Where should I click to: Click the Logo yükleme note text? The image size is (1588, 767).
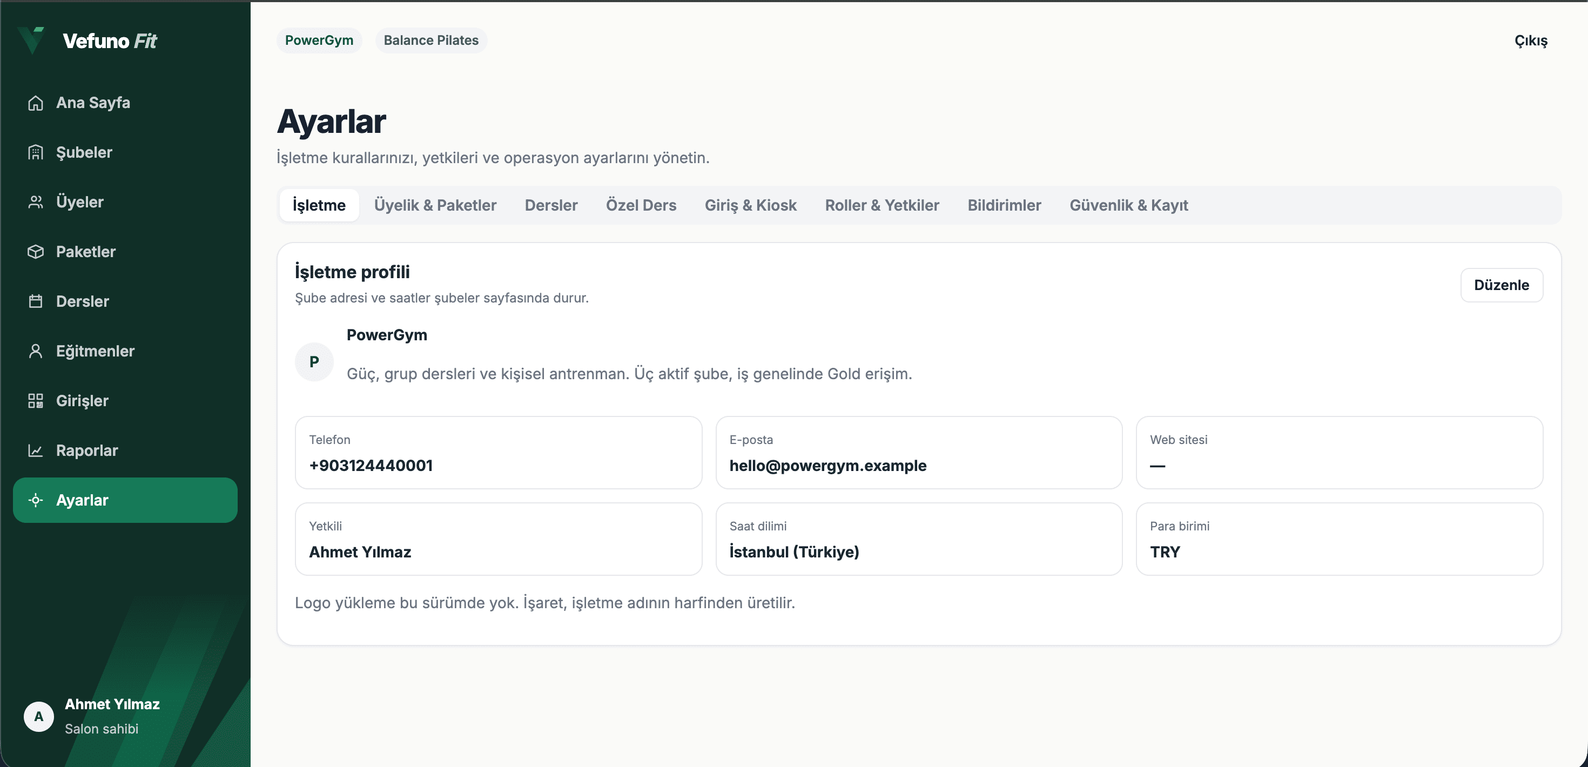point(545,602)
